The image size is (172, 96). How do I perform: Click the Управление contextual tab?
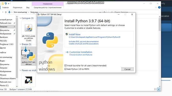coord(48,4)
